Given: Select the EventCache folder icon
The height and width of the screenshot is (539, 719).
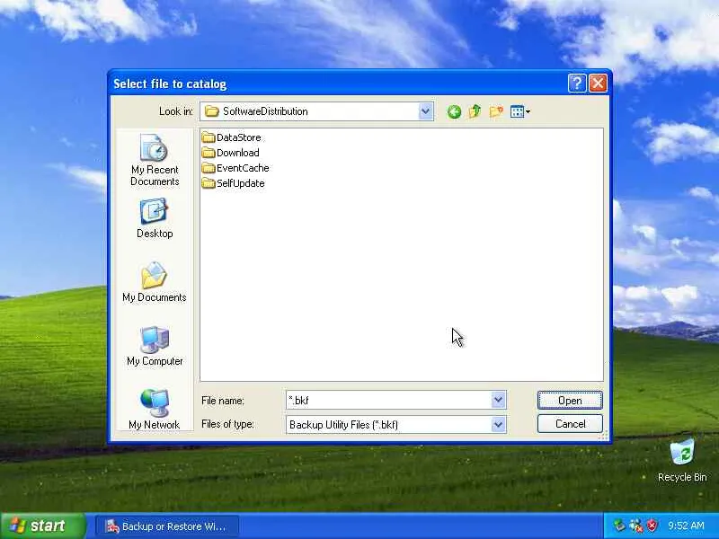Looking at the screenshot, I should click(x=209, y=168).
